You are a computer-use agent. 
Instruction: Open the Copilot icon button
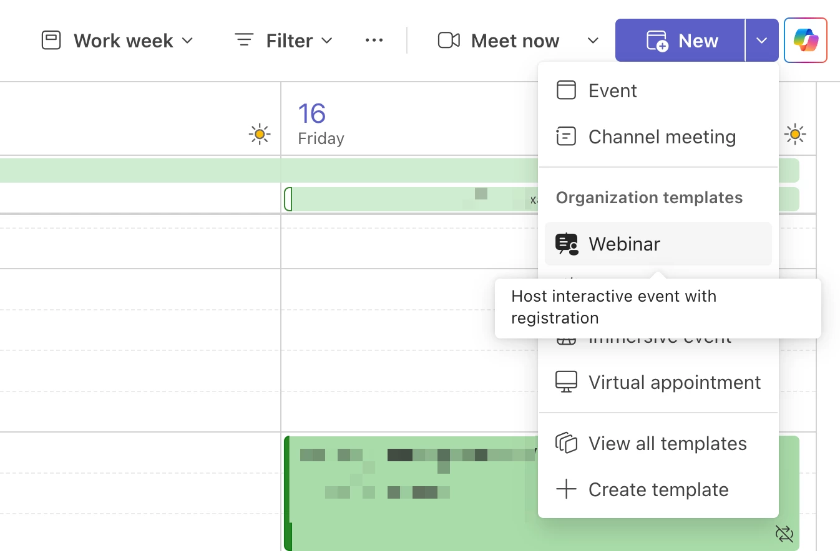(x=805, y=41)
